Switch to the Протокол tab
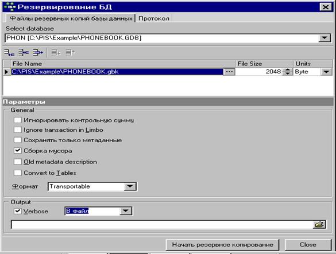 pyautogui.click(x=154, y=18)
